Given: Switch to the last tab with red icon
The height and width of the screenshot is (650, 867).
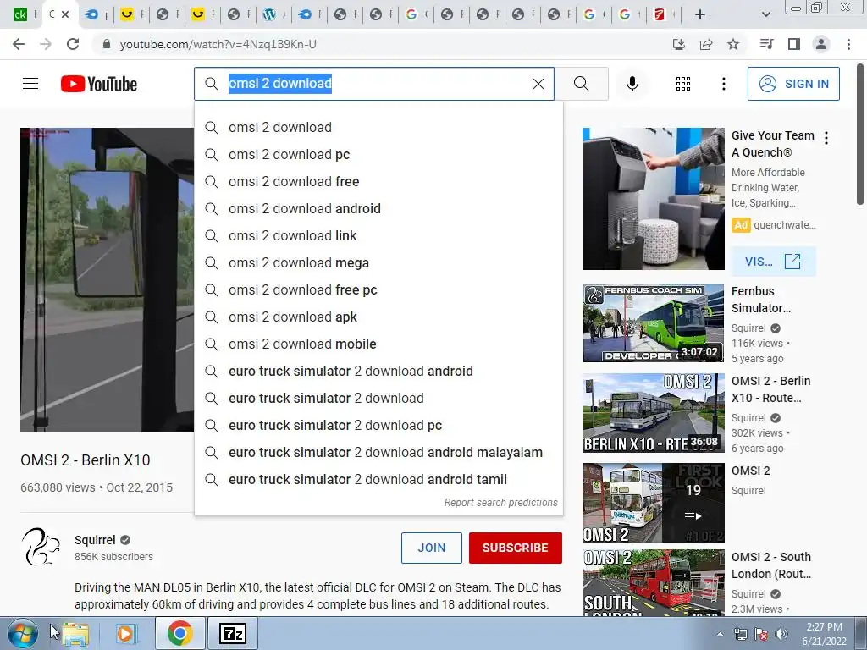Looking at the screenshot, I should 659,15.
